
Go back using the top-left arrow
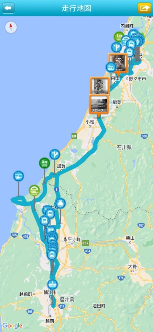8,8
